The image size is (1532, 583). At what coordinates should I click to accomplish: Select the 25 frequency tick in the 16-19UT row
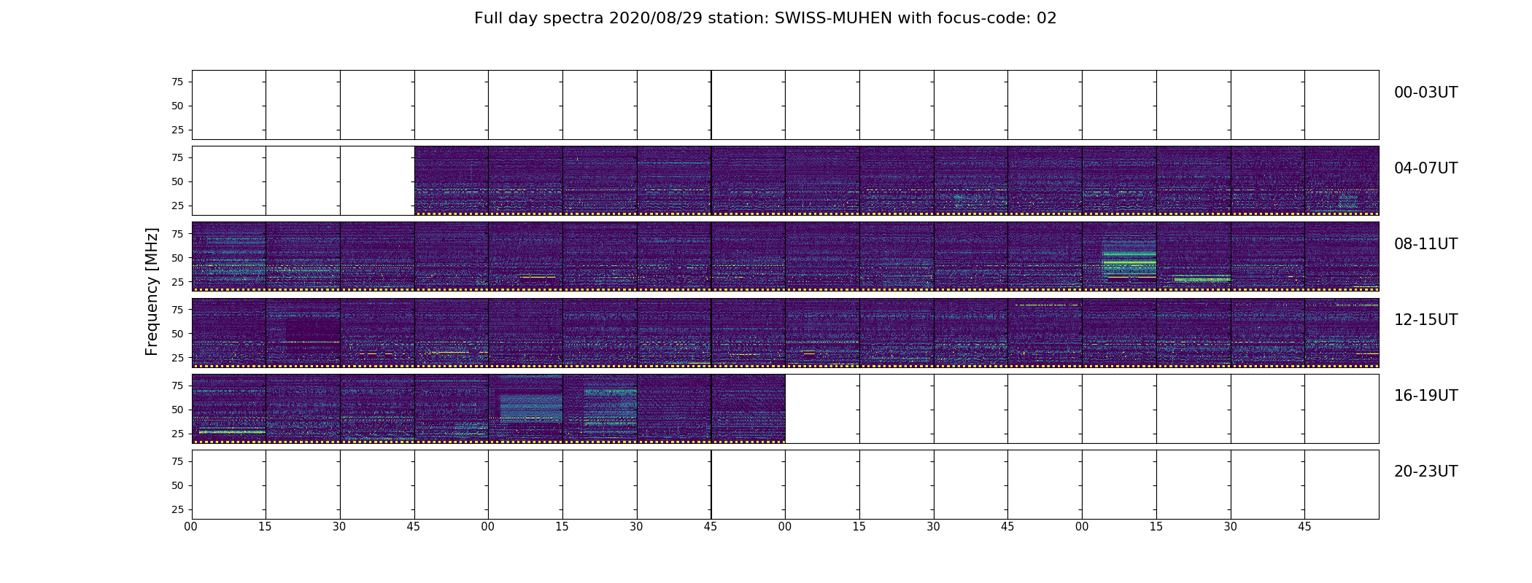point(177,434)
